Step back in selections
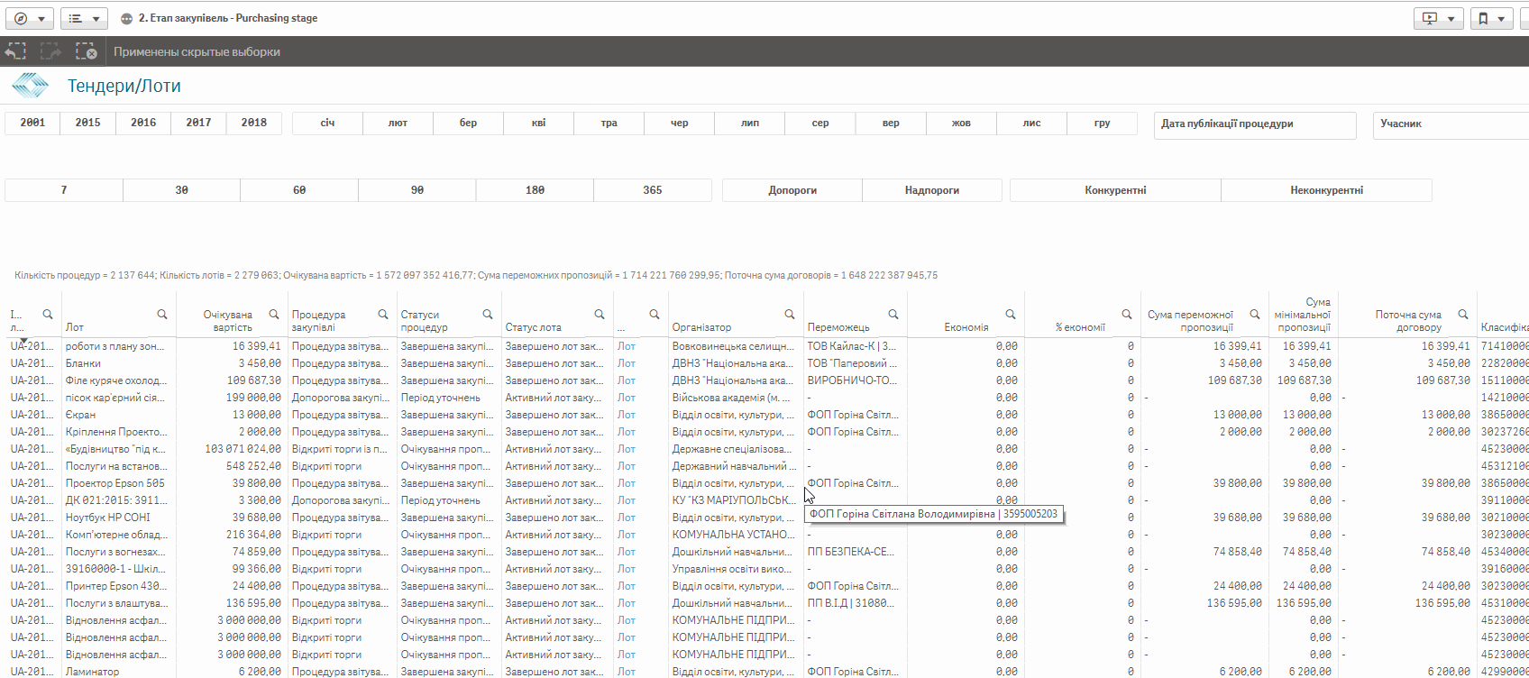The height and width of the screenshot is (678, 1529). tap(16, 51)
